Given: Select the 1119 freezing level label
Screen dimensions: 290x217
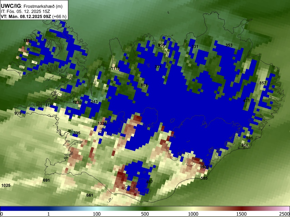Looking at the screenshot, I should pos(115,68).
